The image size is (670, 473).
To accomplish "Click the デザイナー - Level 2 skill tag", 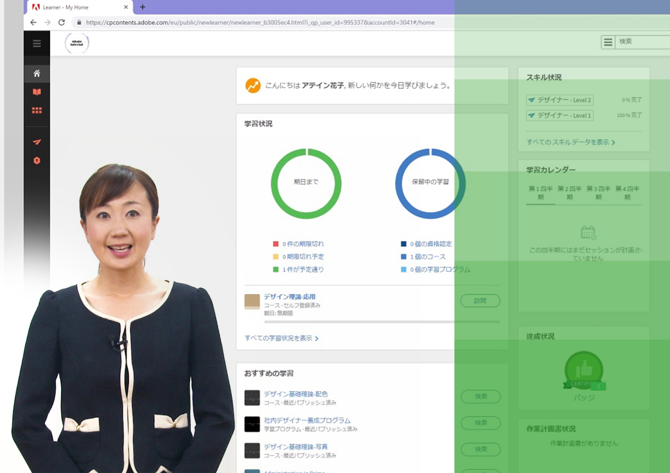I will pyautogui.click(x=559, y=100).
